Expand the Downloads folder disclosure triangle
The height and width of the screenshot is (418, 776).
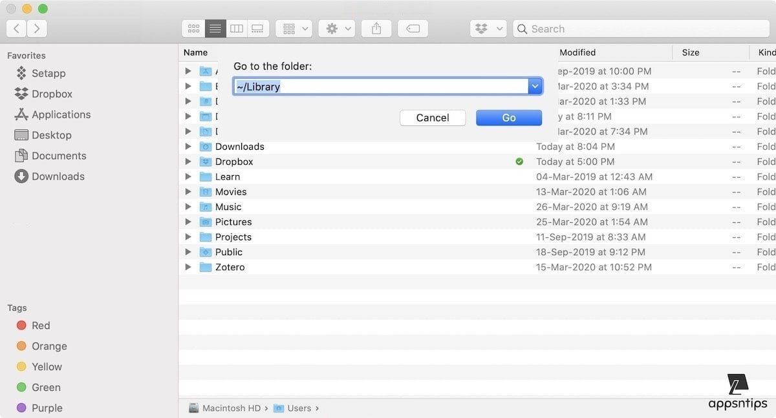(188, 147)
